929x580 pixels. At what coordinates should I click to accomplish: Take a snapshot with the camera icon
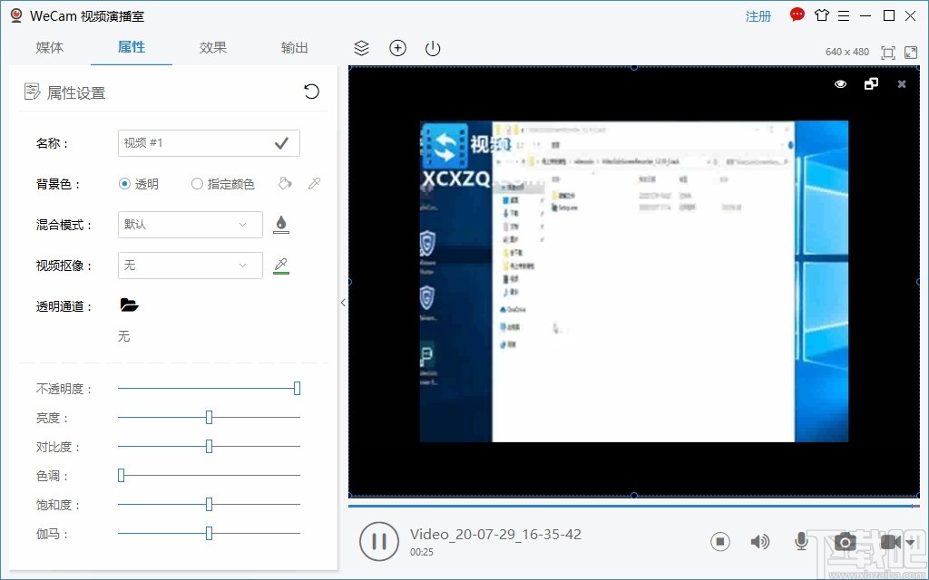coord(845,541)
